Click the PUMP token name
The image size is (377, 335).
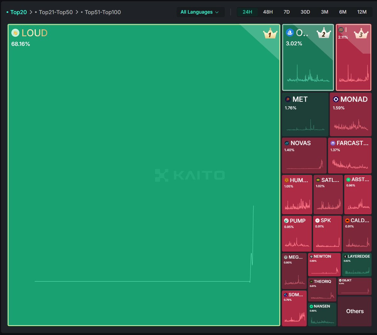coord(298,221)
